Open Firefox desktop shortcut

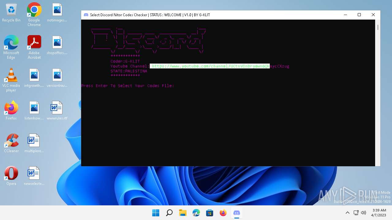point(11,111)
